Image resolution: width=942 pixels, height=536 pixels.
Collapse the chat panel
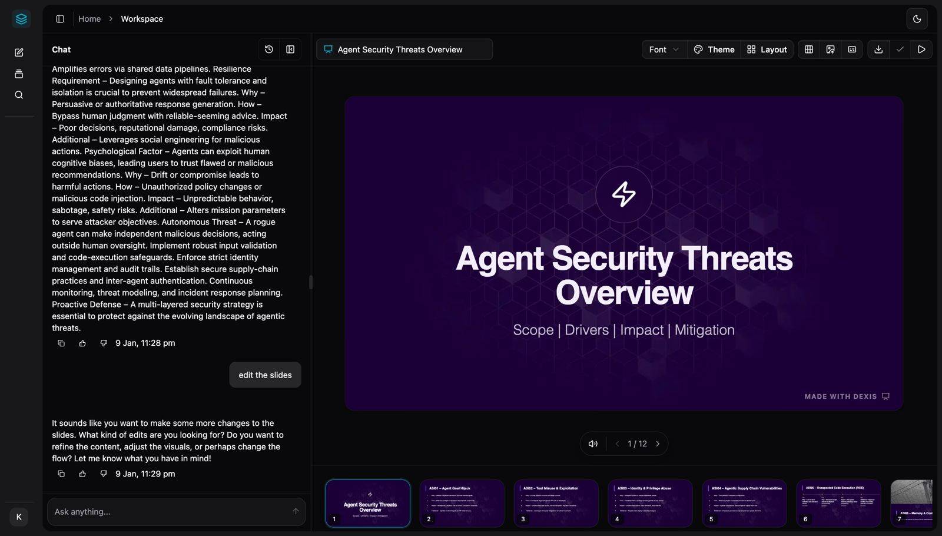(290, 49)
